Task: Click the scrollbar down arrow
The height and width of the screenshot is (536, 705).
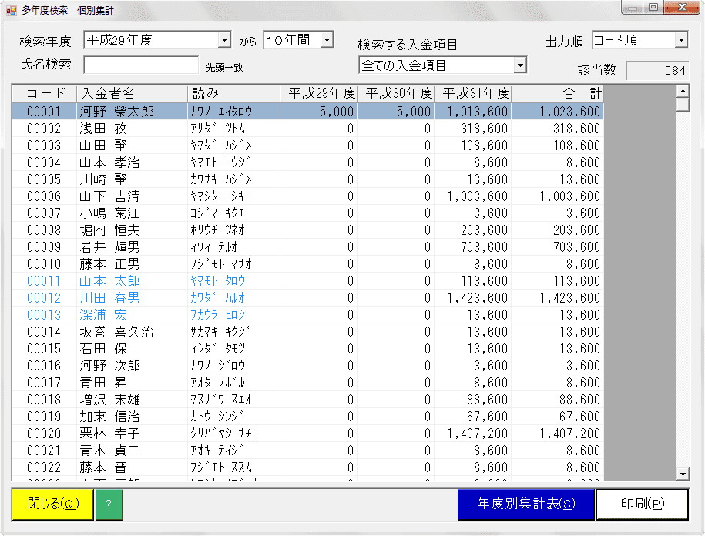Action: click(680, 474)
